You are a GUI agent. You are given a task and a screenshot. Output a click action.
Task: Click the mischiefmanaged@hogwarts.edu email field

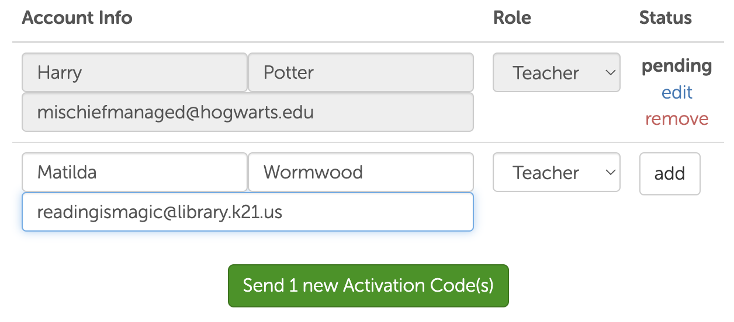tap(247, 112)
